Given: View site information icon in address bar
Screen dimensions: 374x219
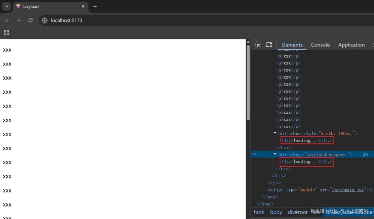Looking at the screenshot, I should point(45,20).
